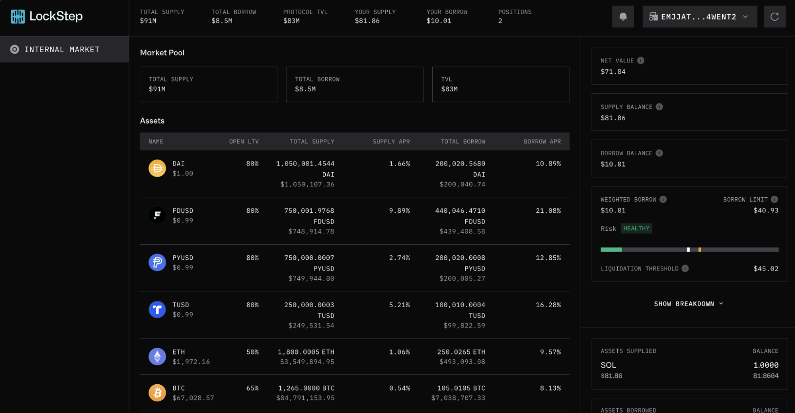
Task: Click the LockStep logo
Action: coord(47,17)
